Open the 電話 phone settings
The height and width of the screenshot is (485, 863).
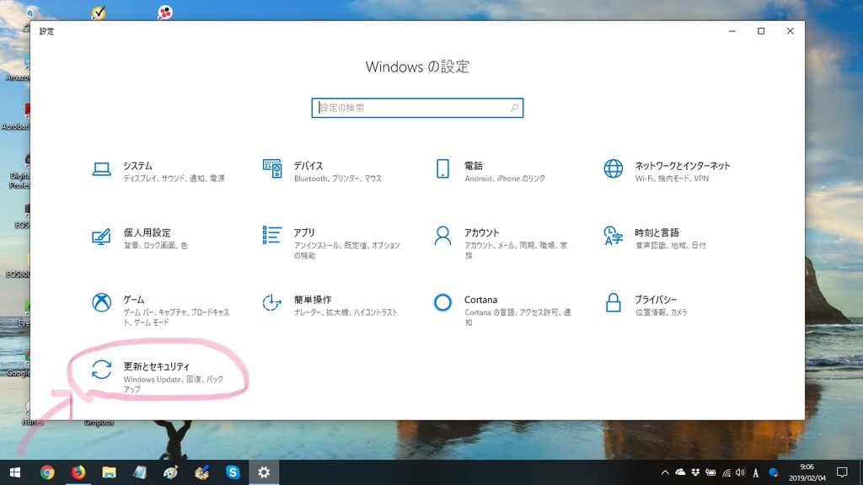coord(490,171)
